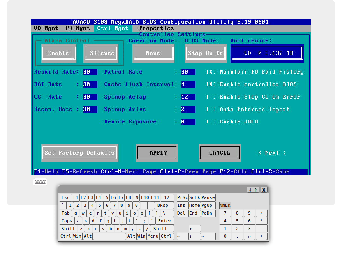Viewport: 354px width, 257px height.
Task: Select the Rebuild Rate value field
Action: coord(90,72)
